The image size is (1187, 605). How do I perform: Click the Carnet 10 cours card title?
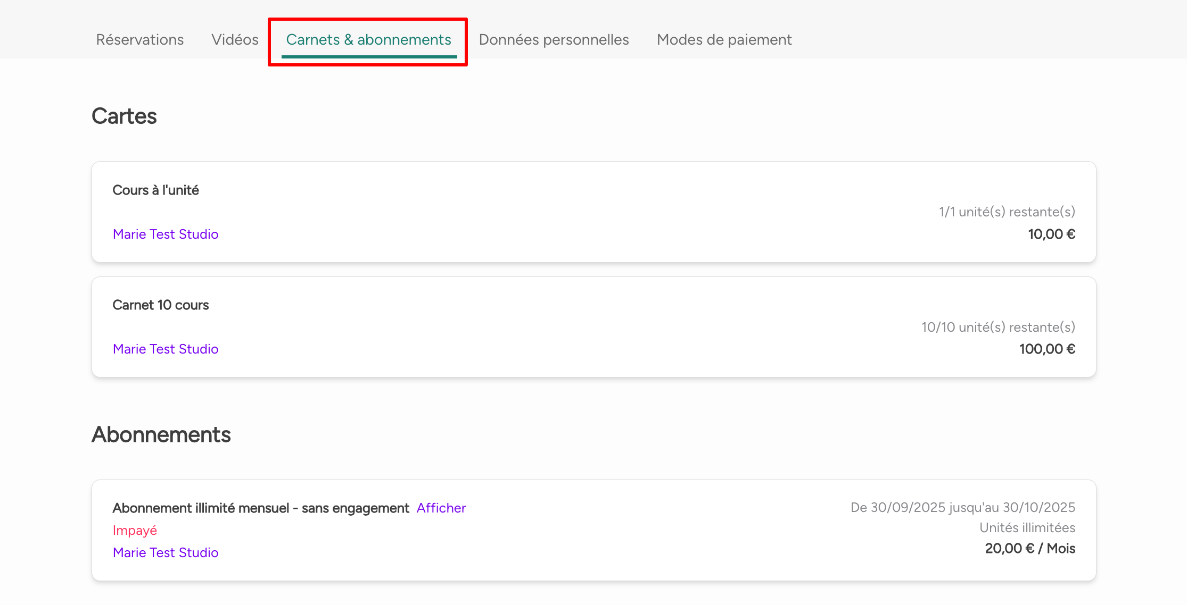coord(160,305)
